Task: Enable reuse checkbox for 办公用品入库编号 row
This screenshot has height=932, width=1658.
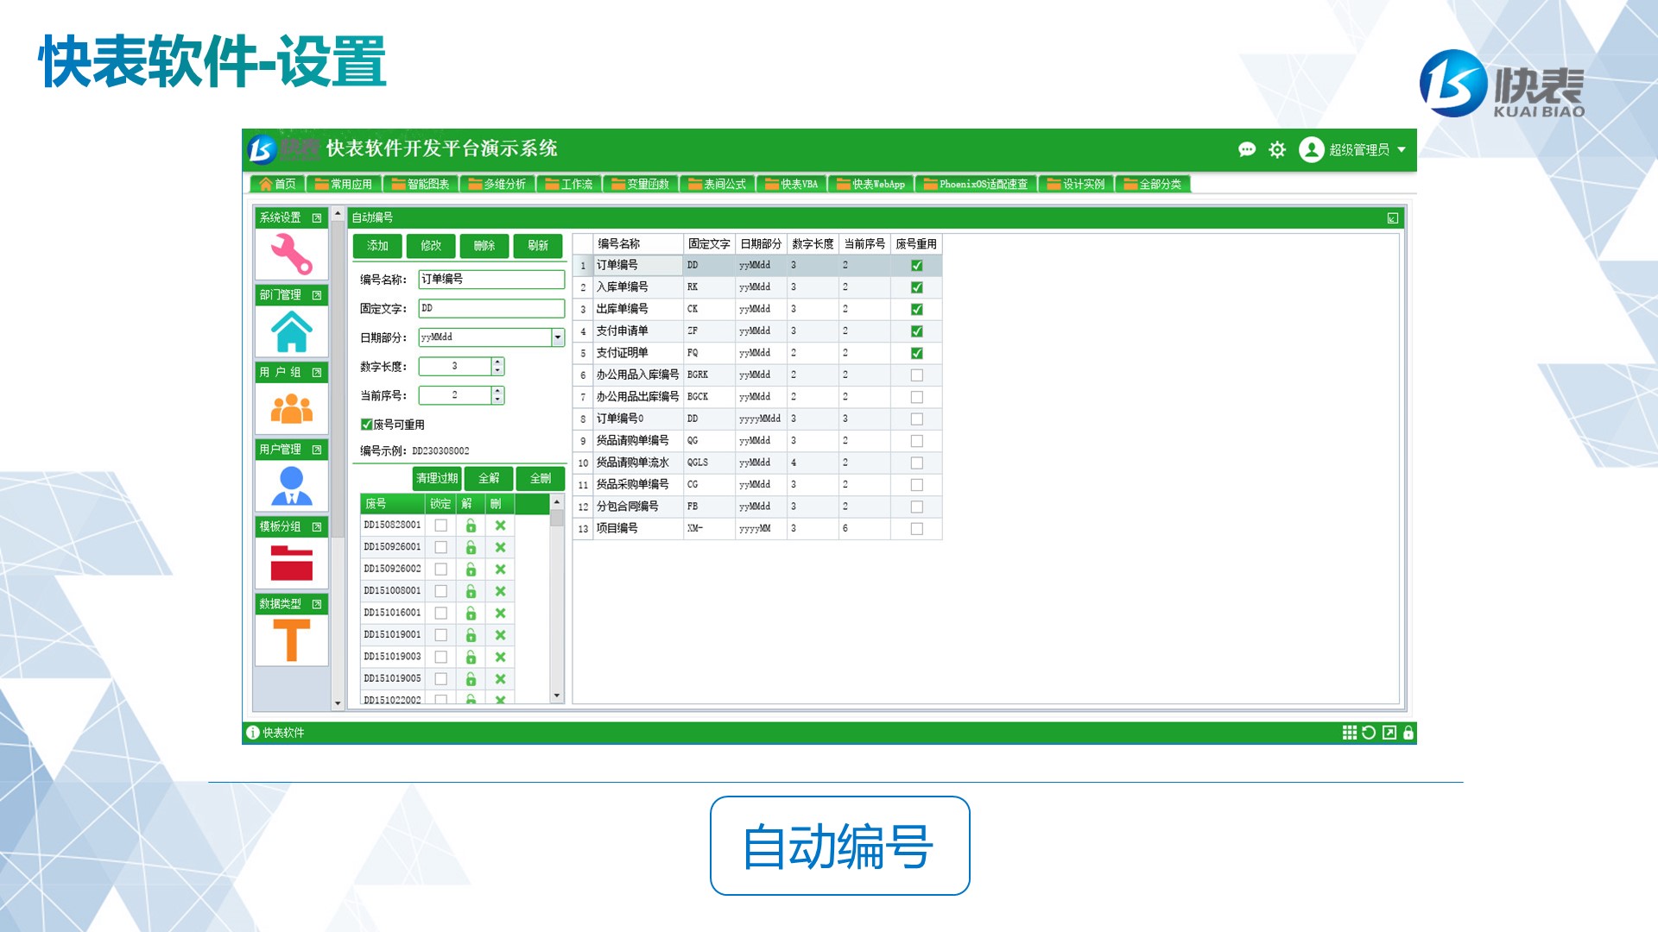Action: point(917,375)
